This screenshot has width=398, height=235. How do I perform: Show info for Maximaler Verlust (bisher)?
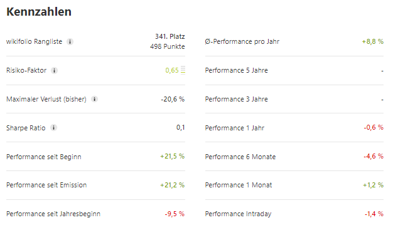point(94,99)
